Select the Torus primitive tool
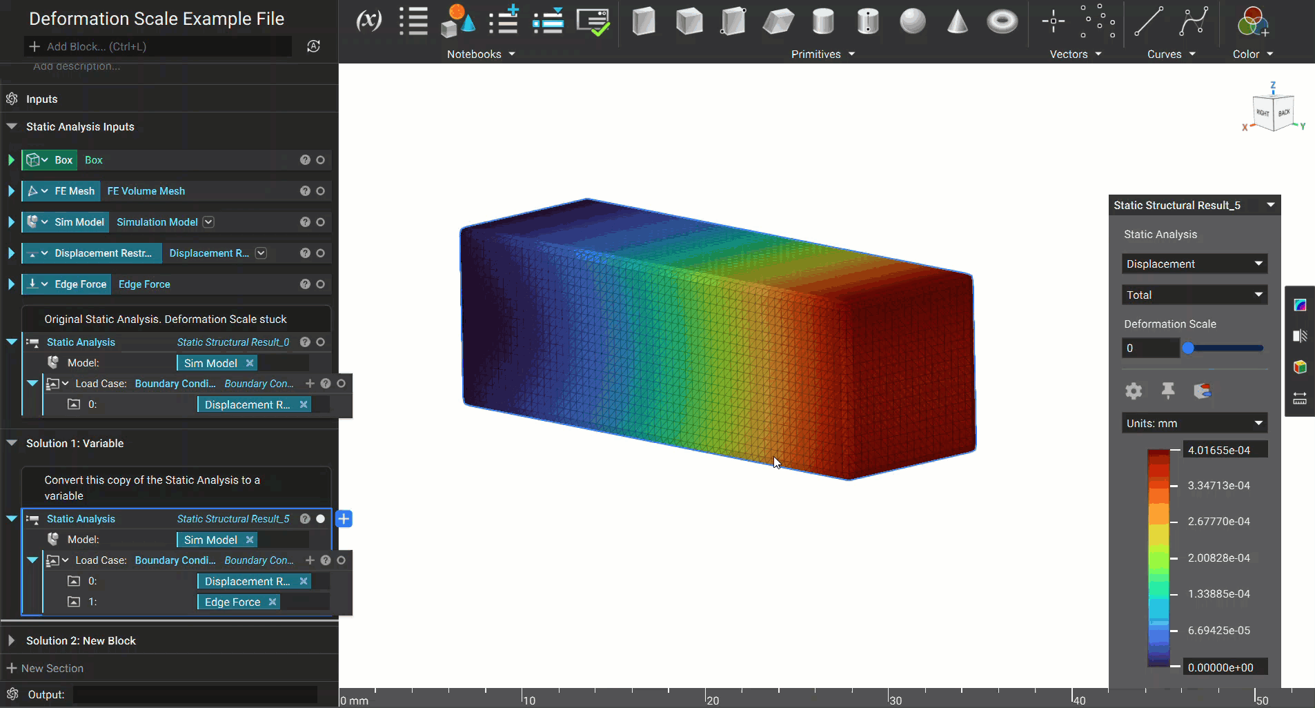Viewport: 1315px width, 708px height. click(x=1002, y=21)
